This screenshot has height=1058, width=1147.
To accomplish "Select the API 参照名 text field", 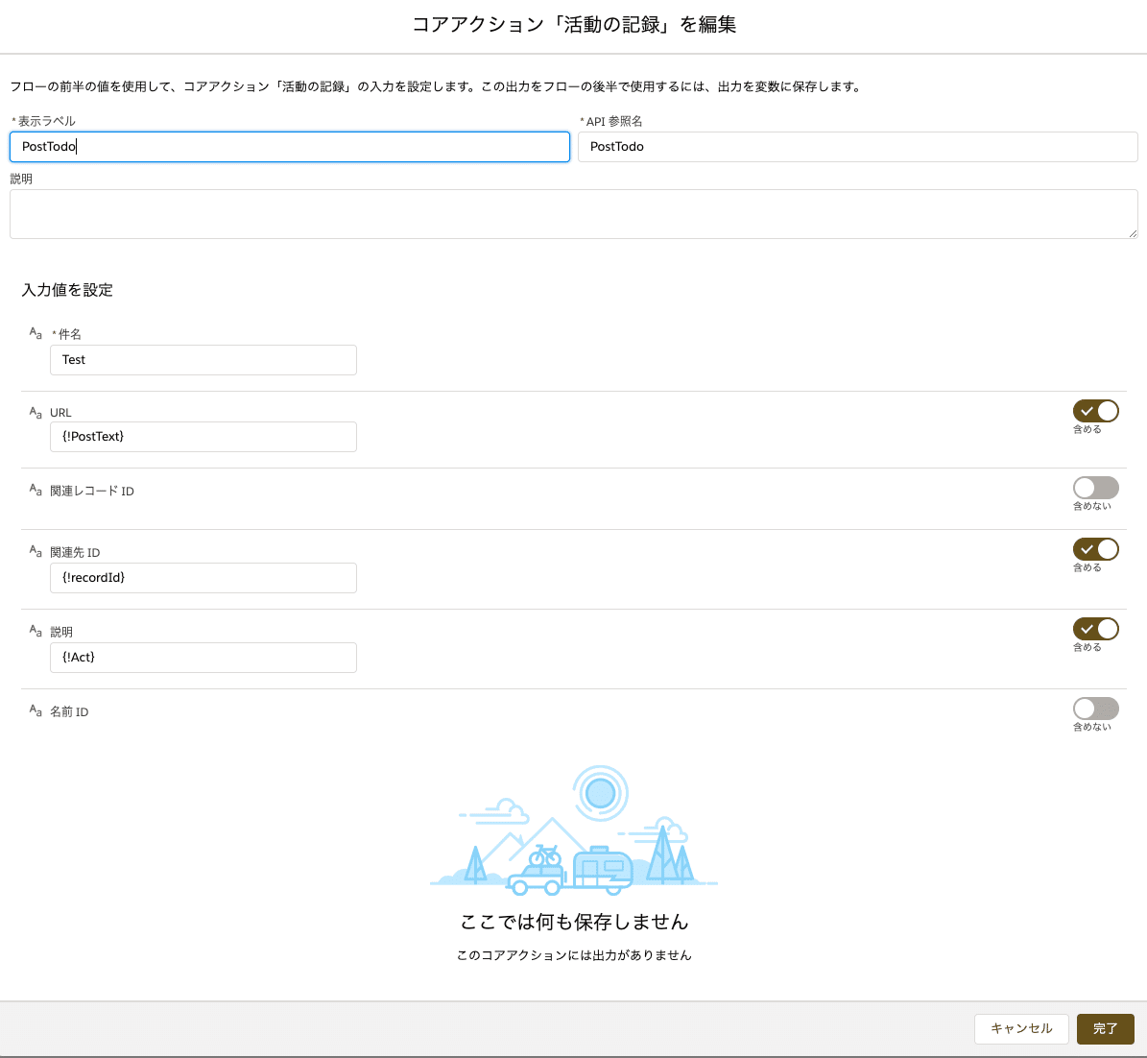I will click(857, 147).
